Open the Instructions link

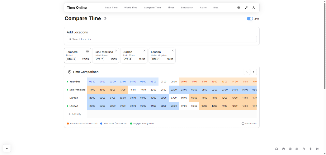tap(249, 123)
